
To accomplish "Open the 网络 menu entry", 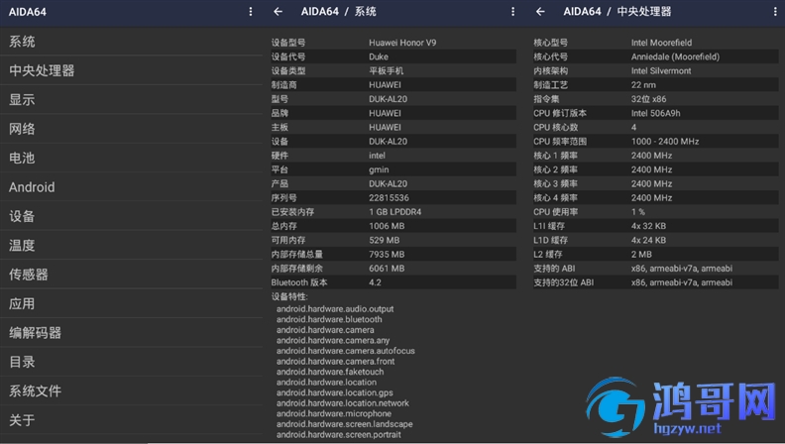I will (x=131, y=129).
